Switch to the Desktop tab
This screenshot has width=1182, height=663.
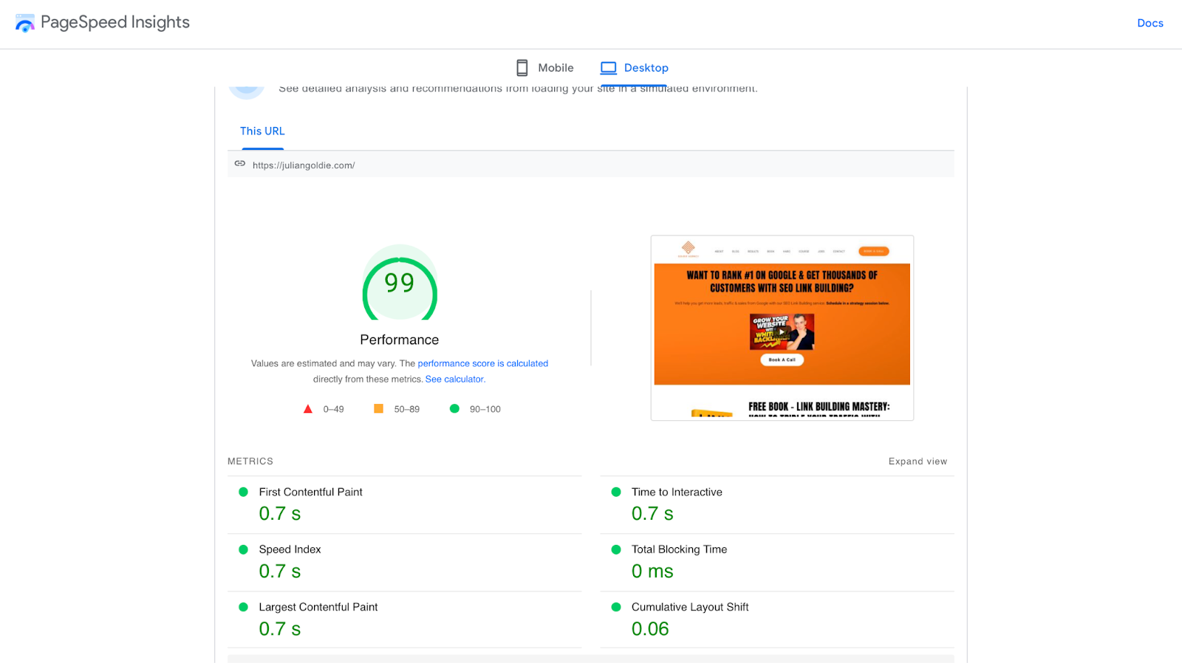[635, 68]
